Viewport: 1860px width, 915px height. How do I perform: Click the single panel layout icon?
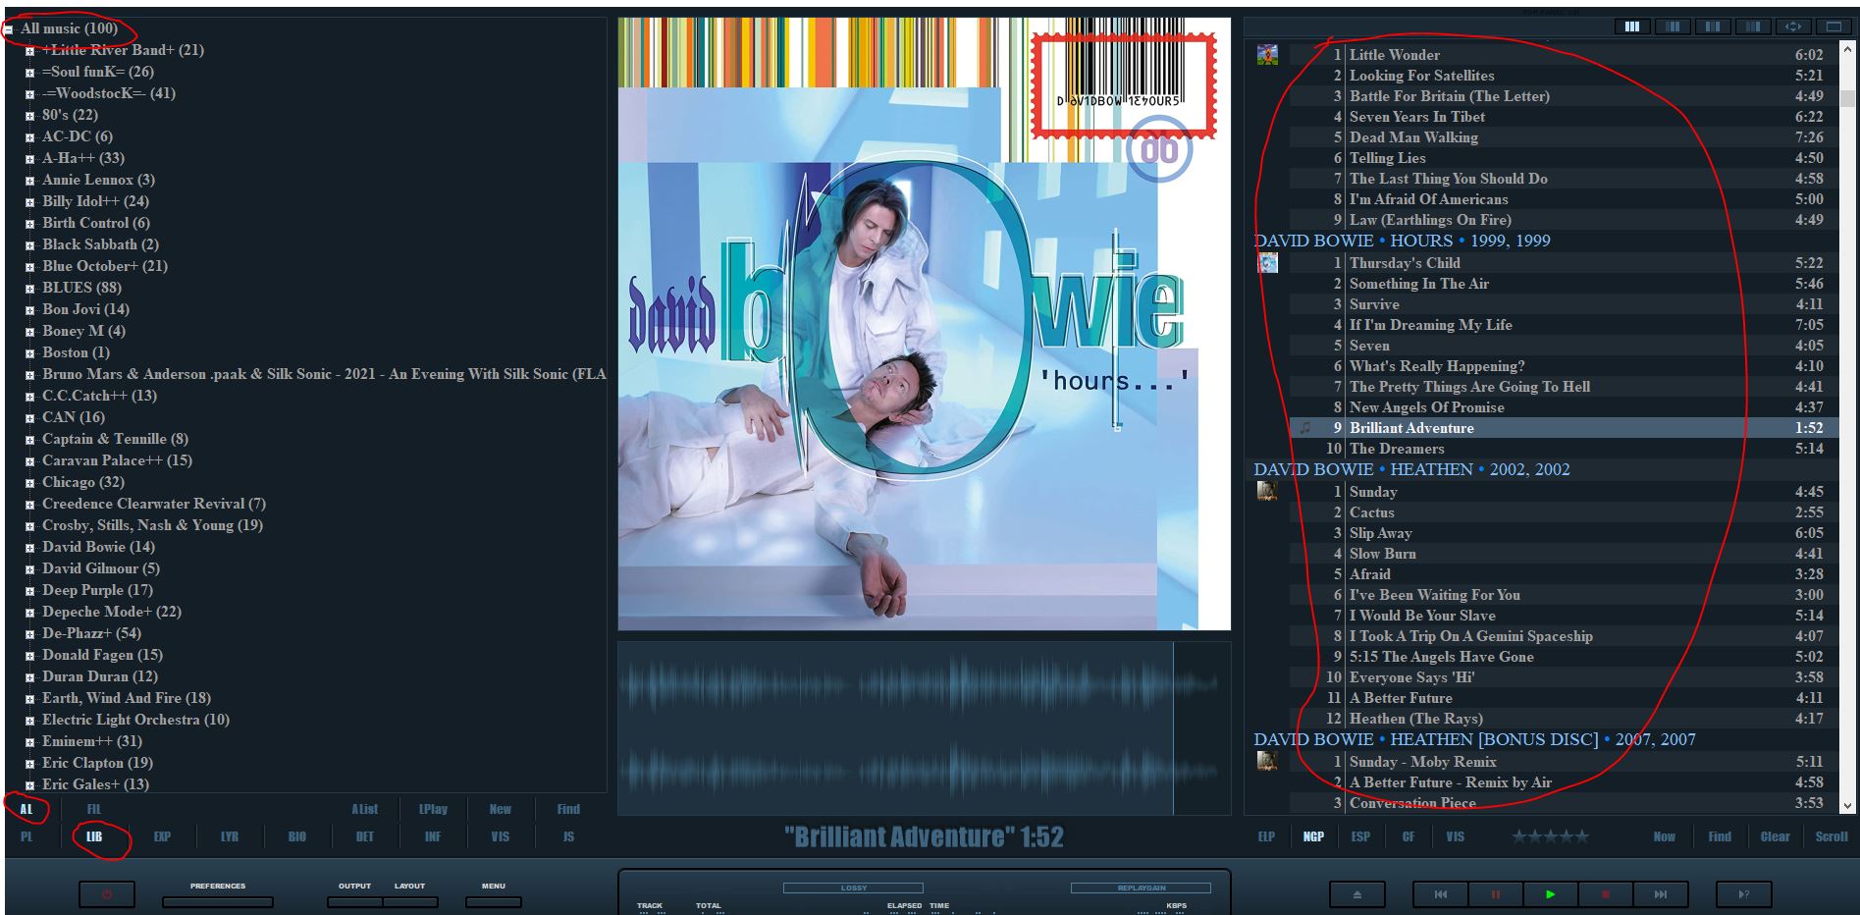[1833, 27]
